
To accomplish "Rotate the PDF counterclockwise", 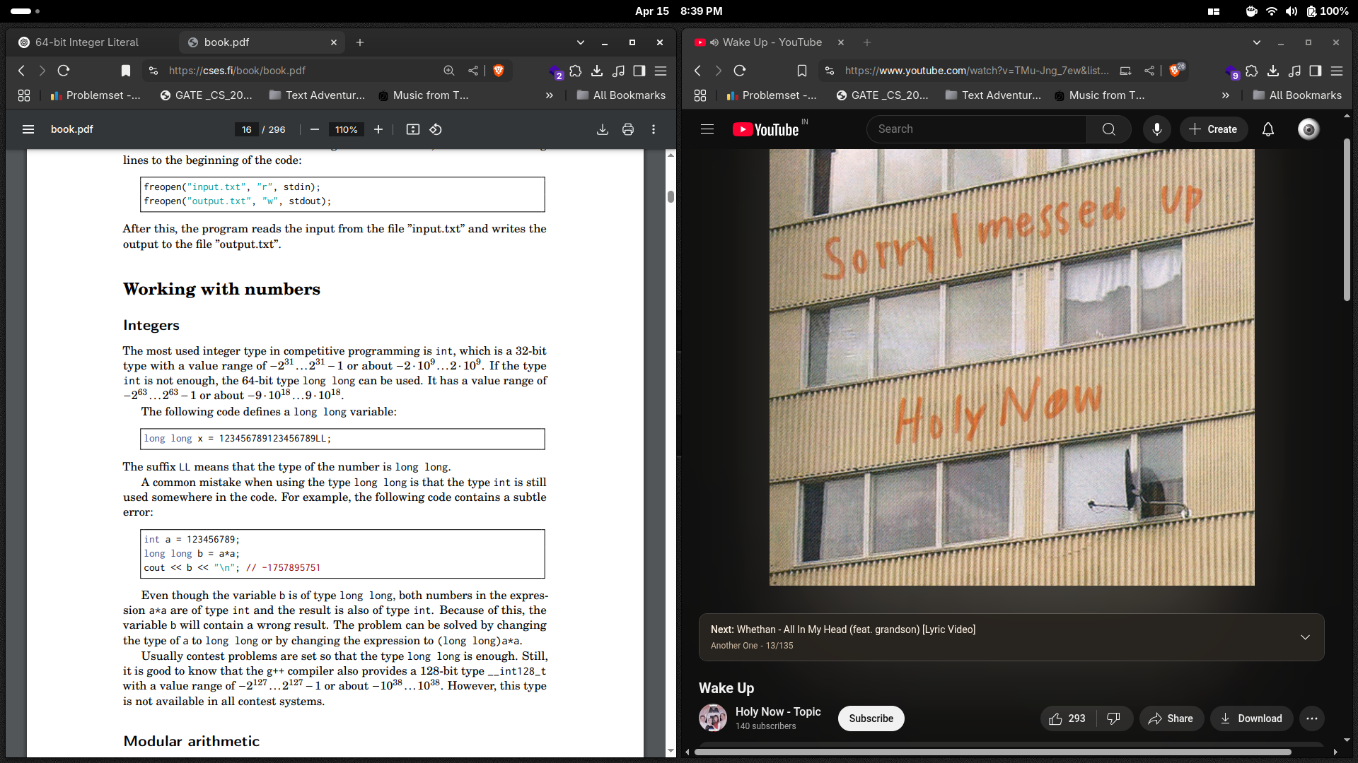I will (x=436, y=129).
